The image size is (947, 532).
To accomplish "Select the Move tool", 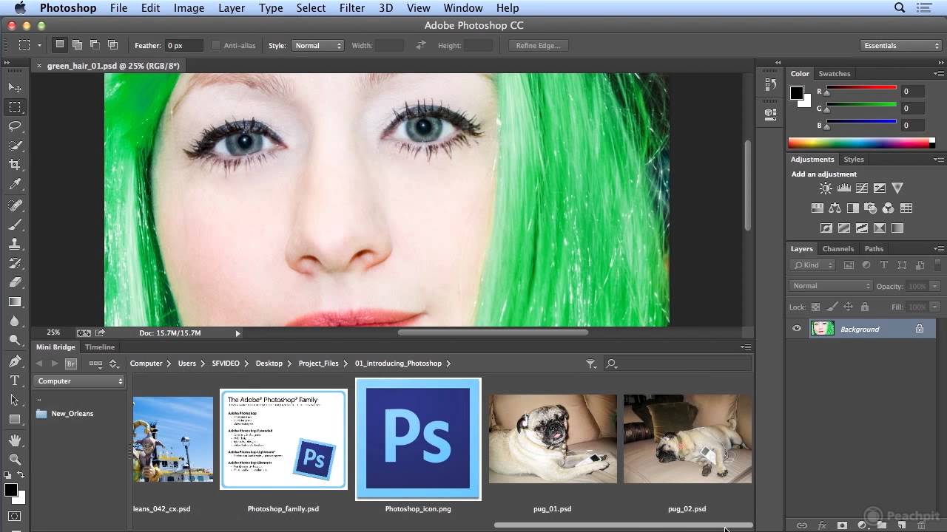I will pos(14,87).
